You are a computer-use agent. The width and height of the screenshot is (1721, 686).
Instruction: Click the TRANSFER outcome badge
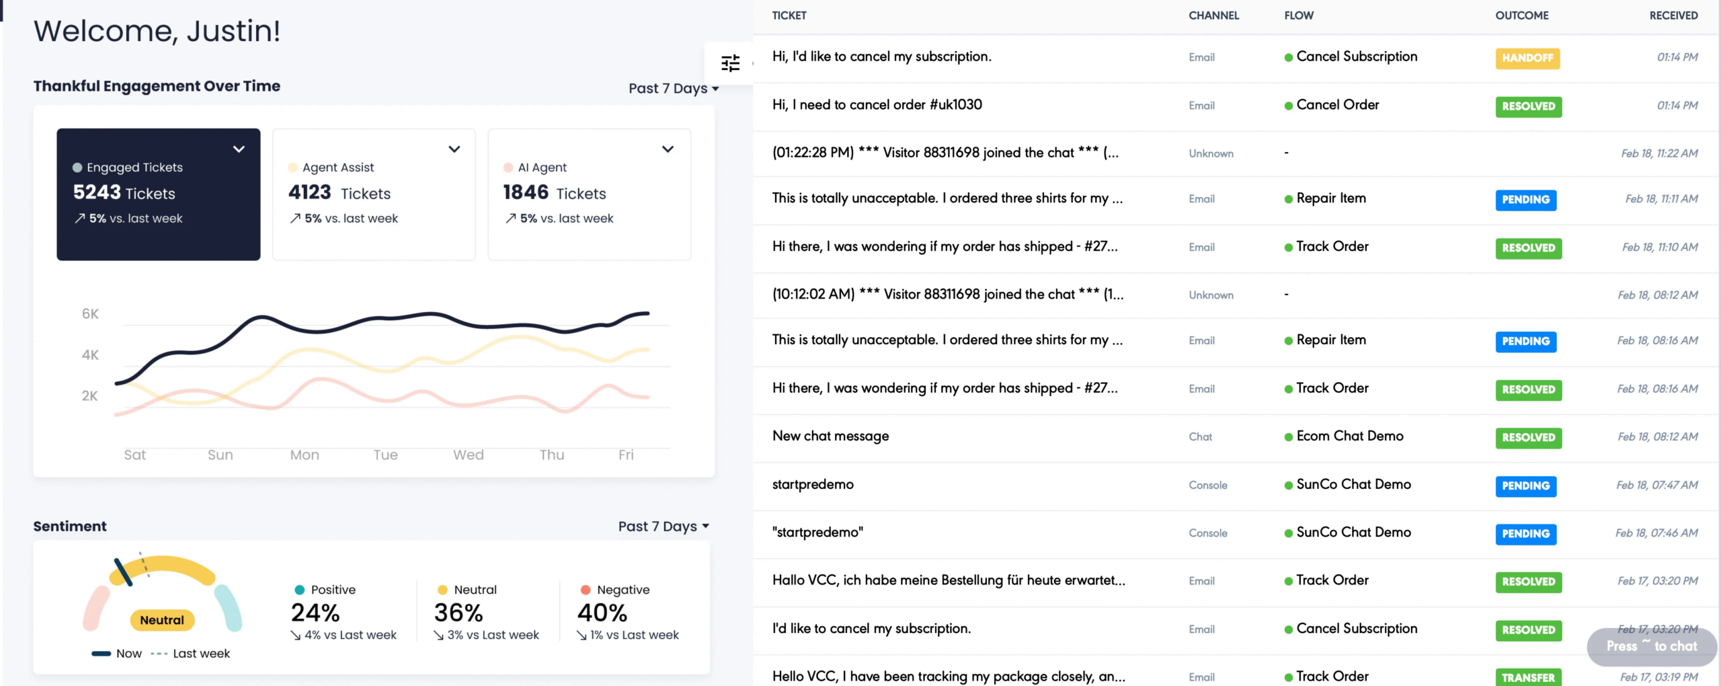pos(1529,677)
